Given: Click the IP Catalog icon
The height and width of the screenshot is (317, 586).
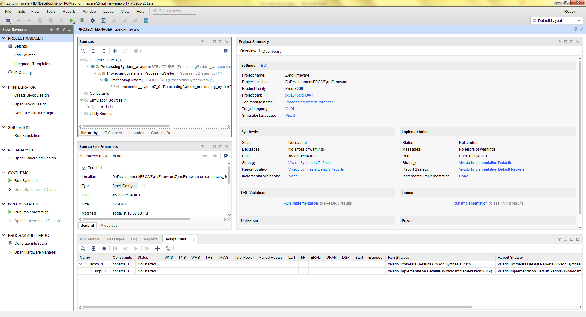Looking at the screenshot, I should (10, 73).
